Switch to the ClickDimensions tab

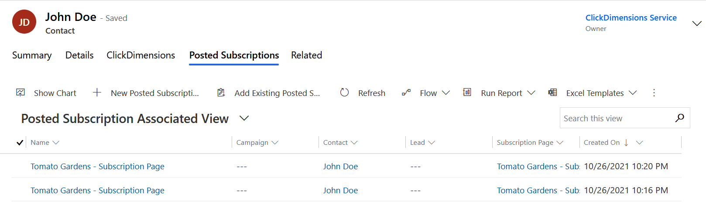coord(141,55)
